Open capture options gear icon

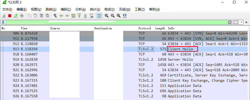pos(22,16)
